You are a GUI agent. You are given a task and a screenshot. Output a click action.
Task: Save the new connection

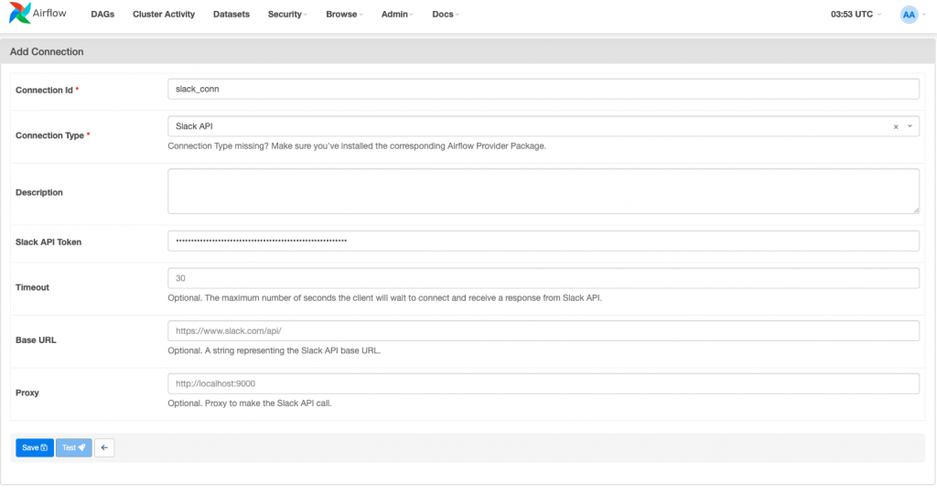tap(35, 447)
